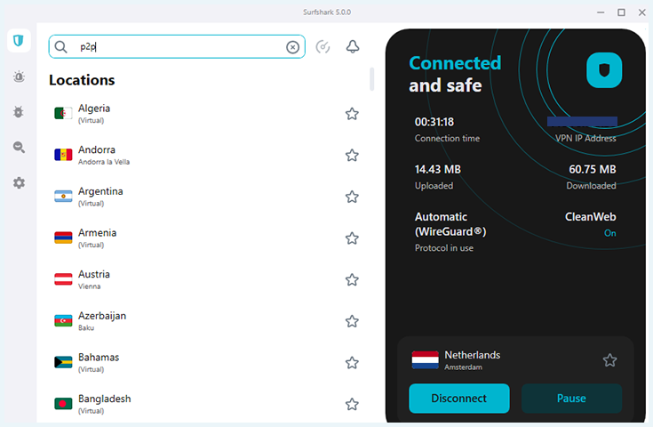The height and width of the screenshot is (427, 653).
Task: Favorite Austria with its star
Action: 352,280
